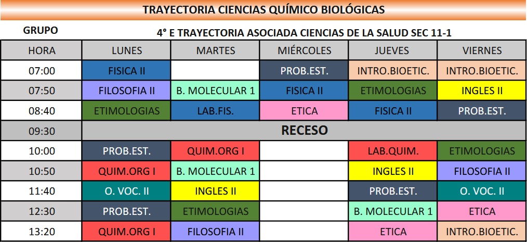Click Tuesday's QUIM.ORG I cell at 10:00
The image size is (527, 242).
click(x=215, y=151)
